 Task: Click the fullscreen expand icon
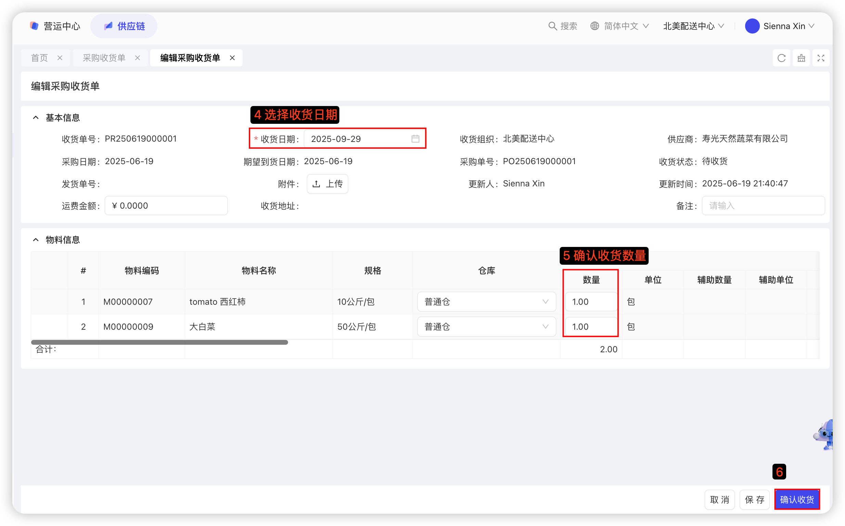click(x=821, y=58)
